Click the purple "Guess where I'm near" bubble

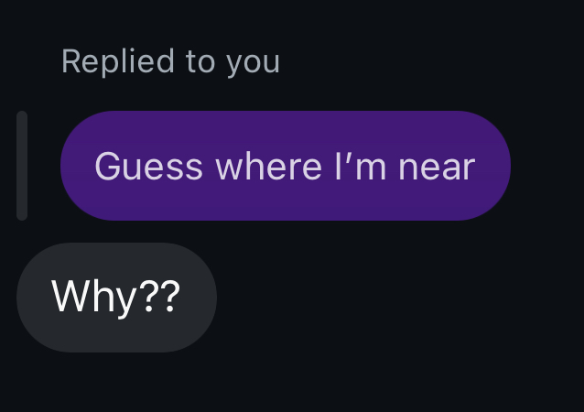[286, 166]
